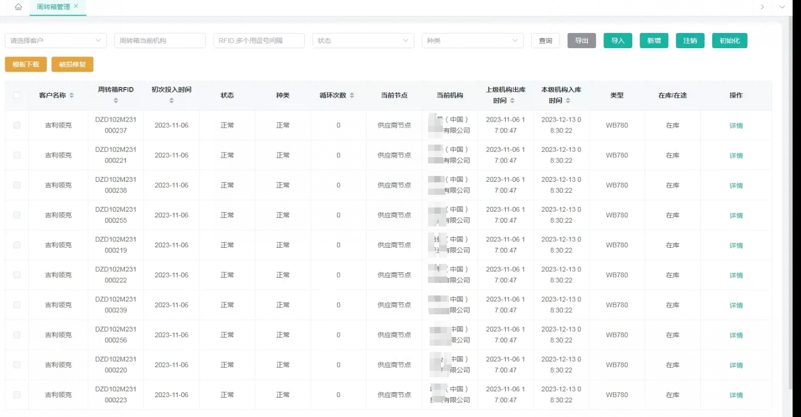
Task: Check the row for RFID ending 000223
Action: [17, 394]
